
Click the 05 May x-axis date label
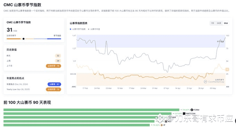tap(213, 88)
